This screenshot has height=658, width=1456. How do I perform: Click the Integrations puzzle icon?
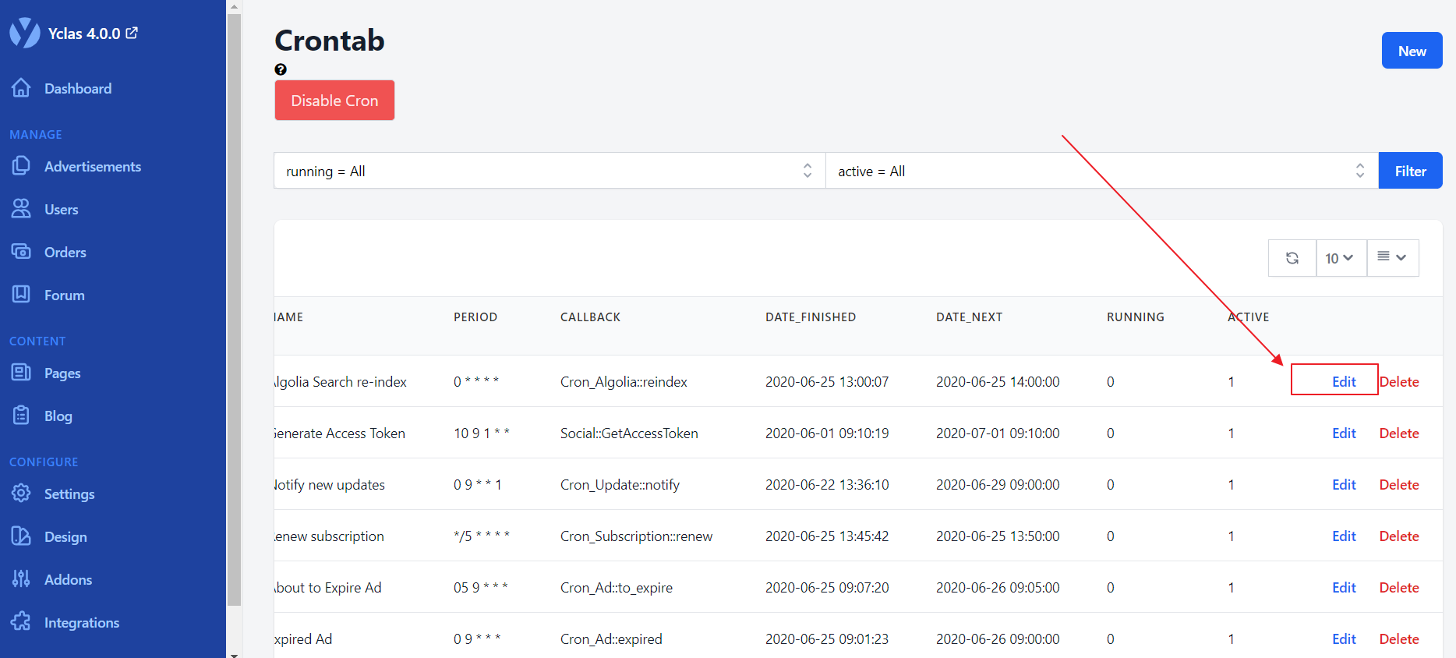21,622
